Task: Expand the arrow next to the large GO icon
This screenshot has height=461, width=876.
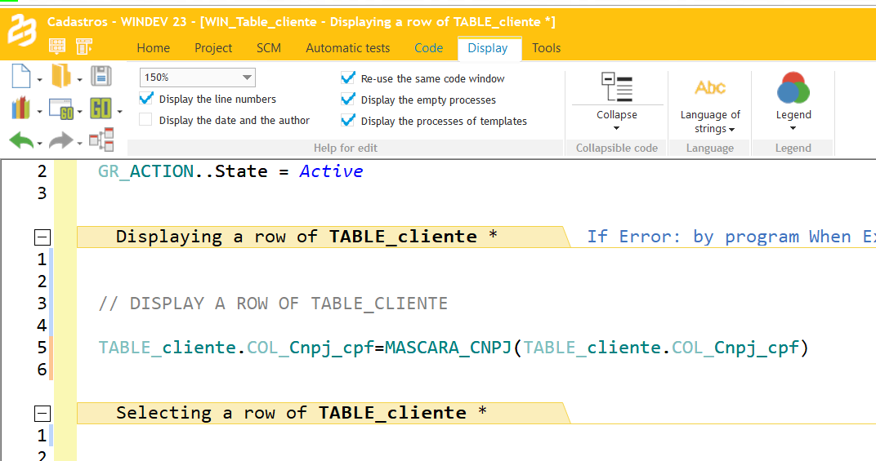Action: [119, 112]
